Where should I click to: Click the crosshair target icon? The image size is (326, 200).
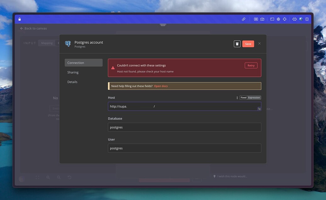(285, 19)
